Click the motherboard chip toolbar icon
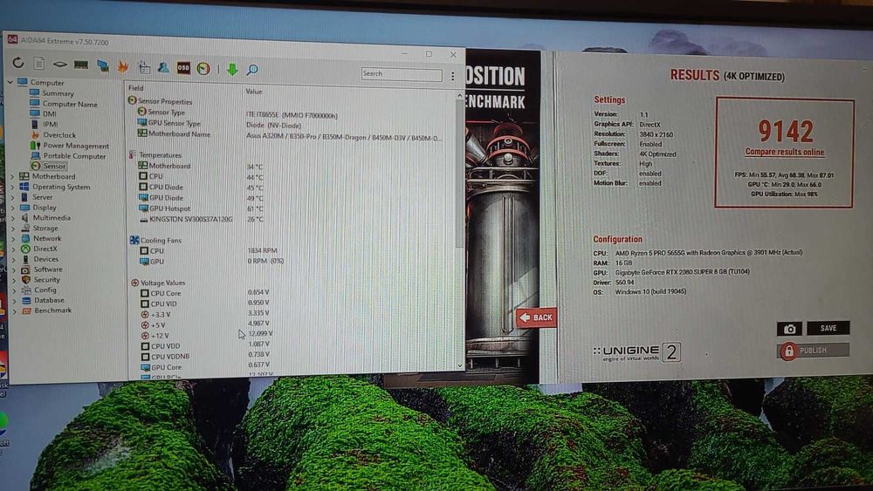The height and width of the screenshot is (491, 873). (x=59, y=65)
